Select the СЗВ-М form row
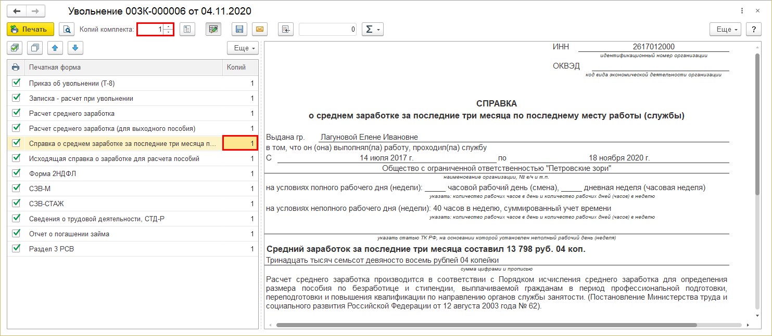Screen dimensions: 772x336 click(133, 189)
